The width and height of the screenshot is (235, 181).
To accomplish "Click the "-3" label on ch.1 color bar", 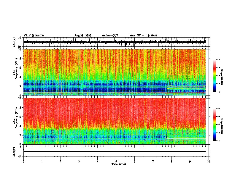I will pos(219,60).
